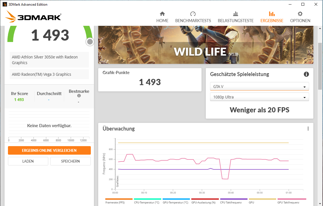323x206 pixels.
Task: Toggle the GPU Taktfrequenz legend series
Action: [292, 201]
